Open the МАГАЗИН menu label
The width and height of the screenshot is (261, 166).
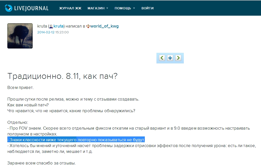click(96, 8)
